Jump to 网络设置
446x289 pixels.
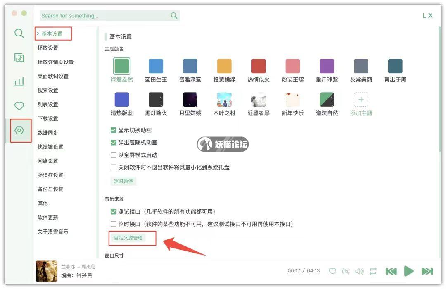point(48,161)
